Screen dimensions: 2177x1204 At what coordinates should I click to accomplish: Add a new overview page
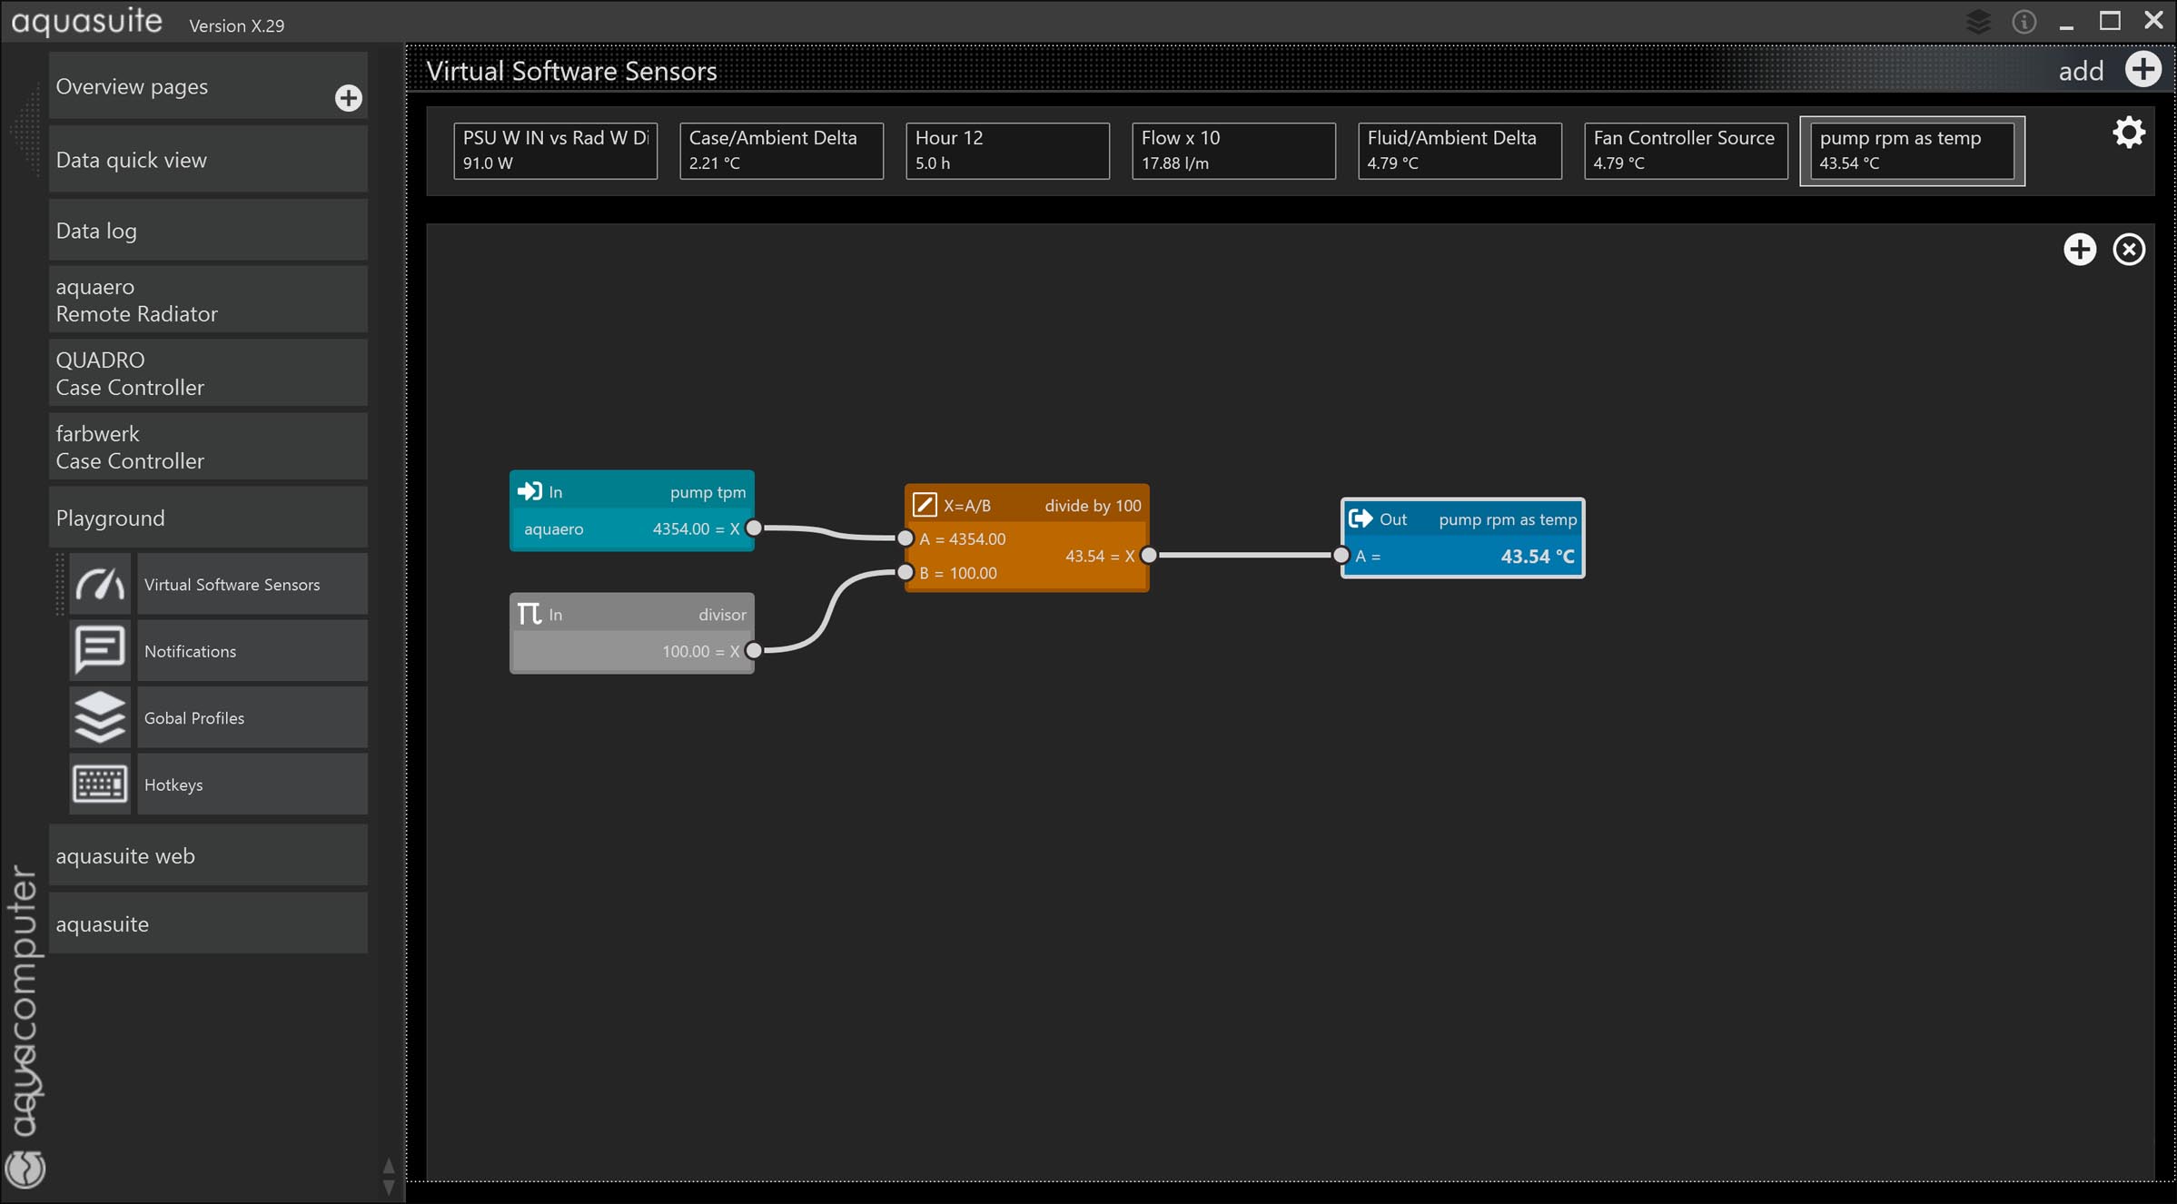pos(348,98)
